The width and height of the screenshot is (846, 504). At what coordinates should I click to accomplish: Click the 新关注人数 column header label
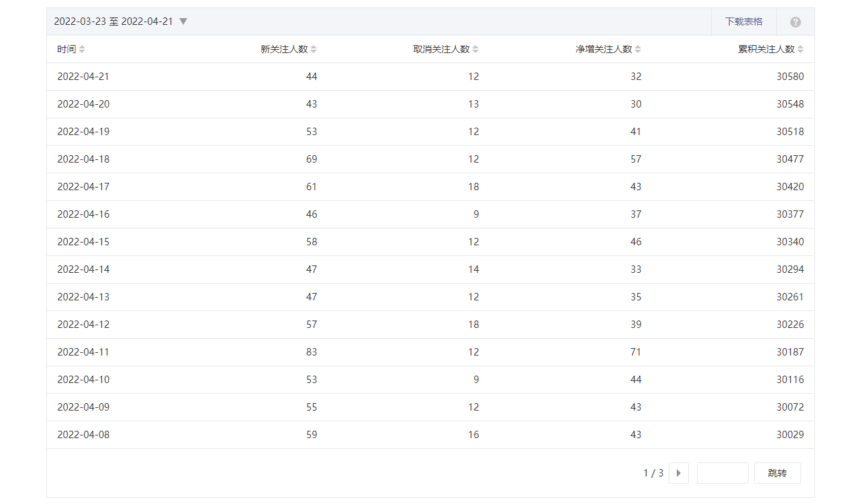[284, 50]
